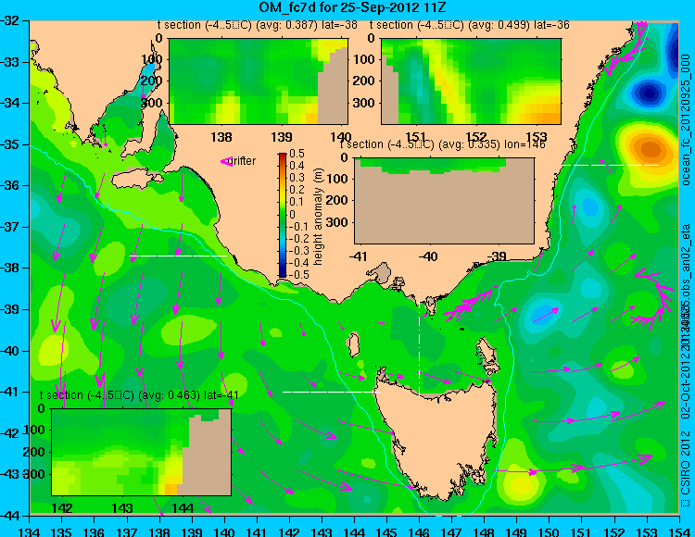Viewport: 695px width, 537px height.
Task: Click the 0.2 tick label on the color bar
Action: point(297,190)
